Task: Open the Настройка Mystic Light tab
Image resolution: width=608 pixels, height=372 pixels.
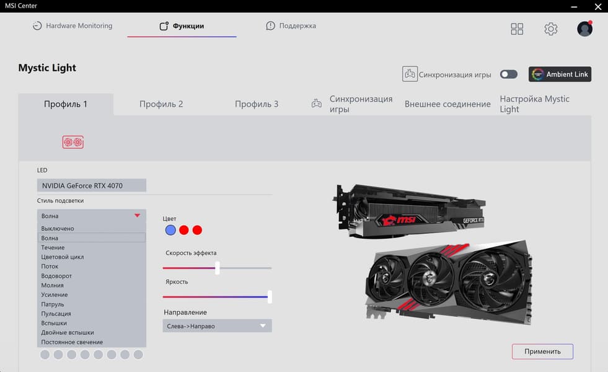Action: coord(534,104)
